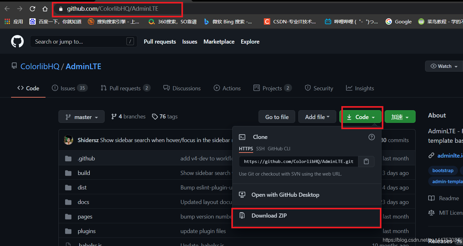Screen dimensions: 463x246
Task: View the 76 tags link
Action: 165,117
